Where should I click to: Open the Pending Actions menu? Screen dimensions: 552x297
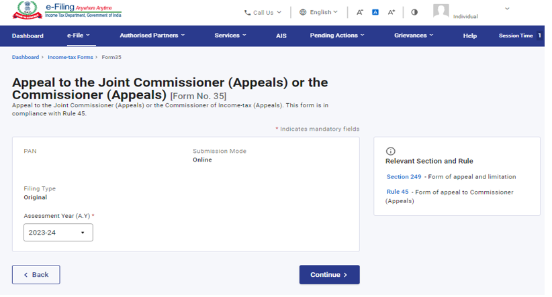tap(337, 36)
